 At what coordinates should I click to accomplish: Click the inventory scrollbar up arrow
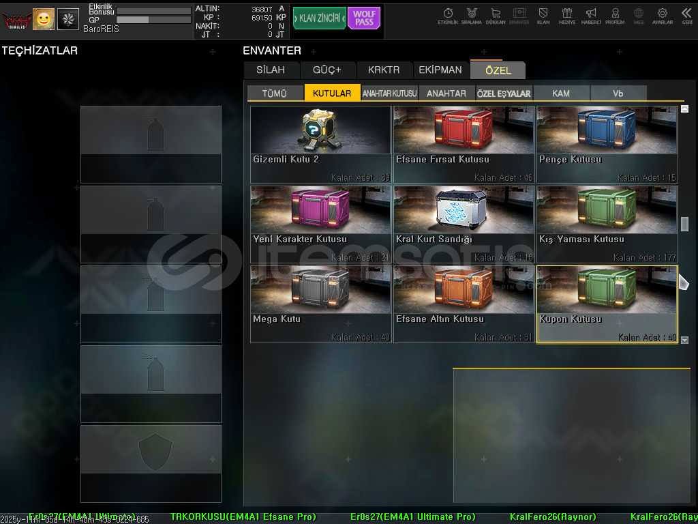684,109
